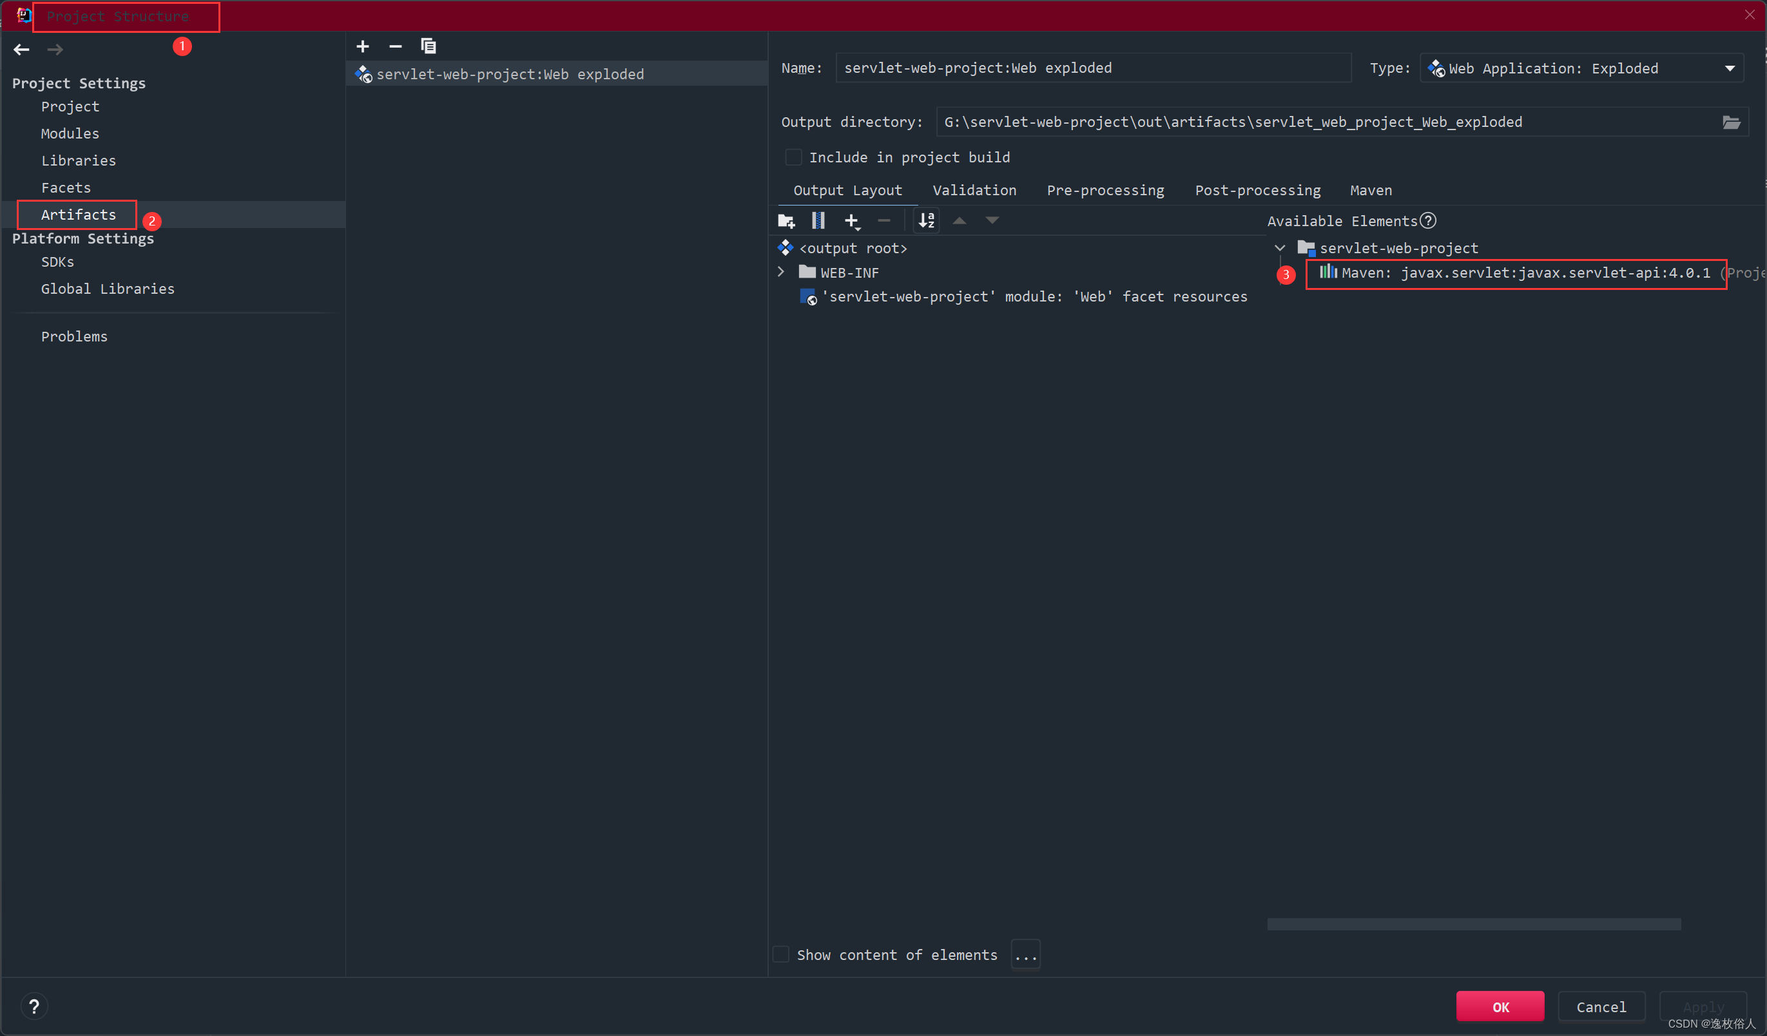Click the remove artifact minus icon
The height and width of the screenshot is (1036, 1767).
[x=394, y=47]
